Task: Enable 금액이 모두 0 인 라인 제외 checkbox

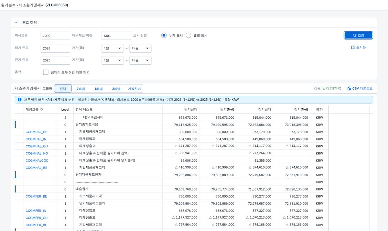Action: pos(46,72)
